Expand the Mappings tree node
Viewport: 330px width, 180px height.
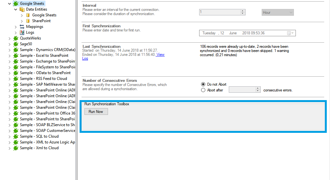pyautogui.click(x=16, y=27)
